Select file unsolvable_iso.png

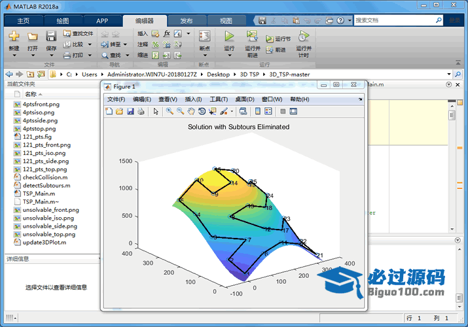[x=48, y=218]
